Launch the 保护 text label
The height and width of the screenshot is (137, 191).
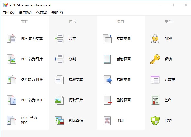[168, 121]
